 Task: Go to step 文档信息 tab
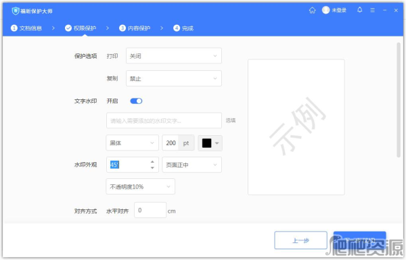coord(26,28)
